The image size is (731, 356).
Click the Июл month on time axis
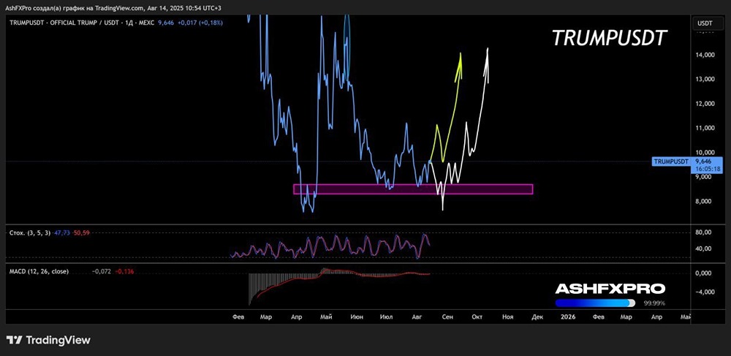(x=386, y=317)
